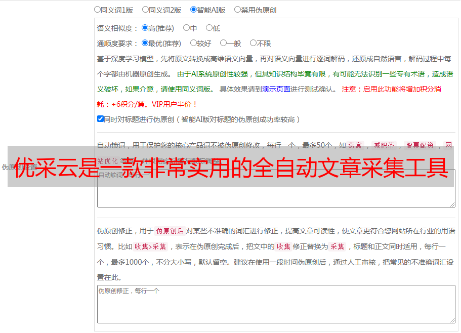Image resolution: width=461 pixels, height=333 pixels.
Task: Click the 股票配资 example keyword
Action: pos(420,145)
